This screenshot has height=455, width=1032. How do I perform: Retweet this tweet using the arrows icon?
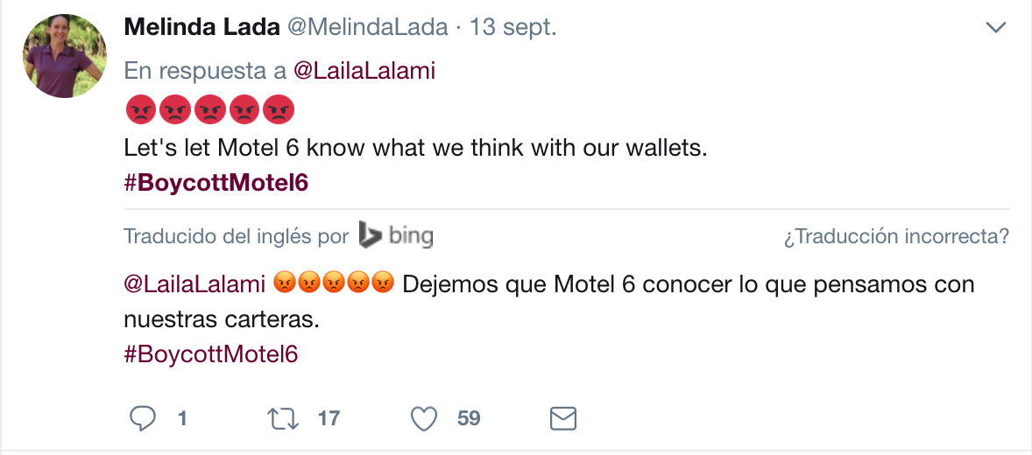point(282,419)
